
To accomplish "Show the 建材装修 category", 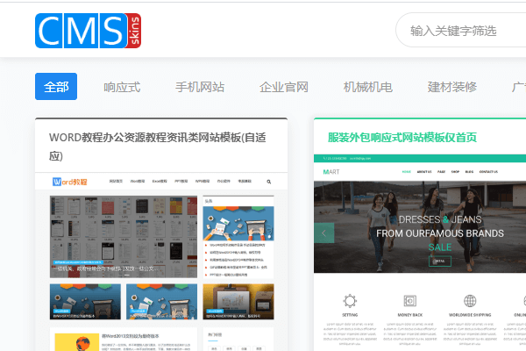I will [x=451, y=88].
